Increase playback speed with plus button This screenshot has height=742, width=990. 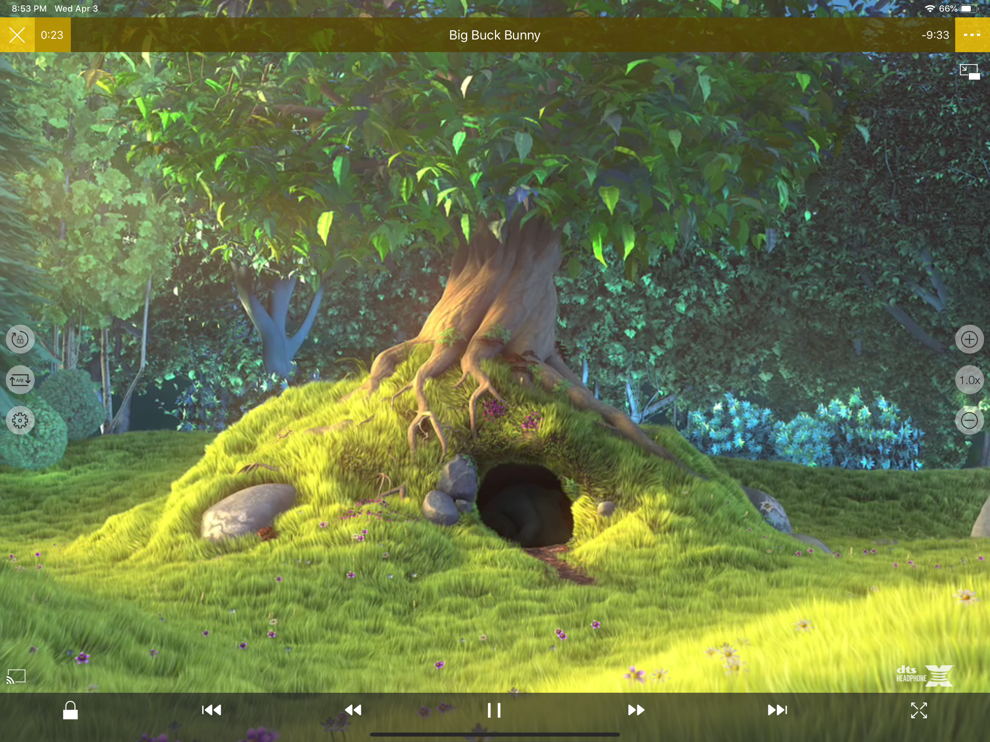click(969, 339)
